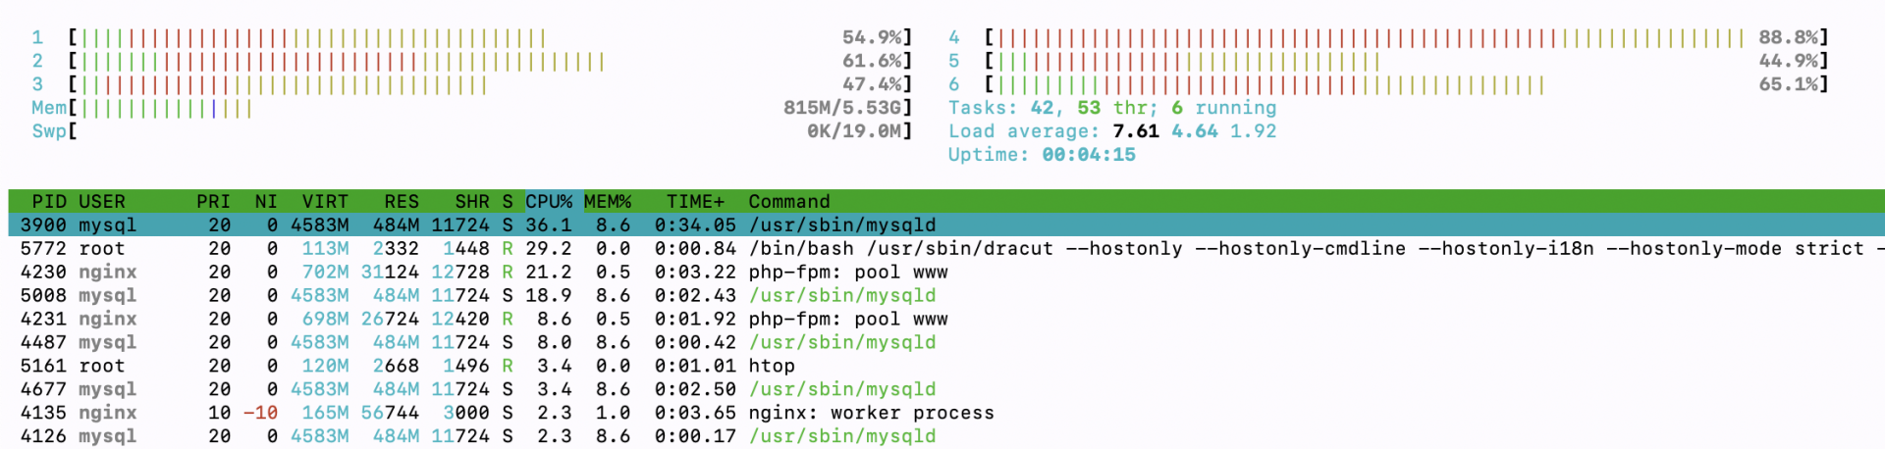Select the mysqld row PID 5008
The height and width of the screenshot is (449, 1885).
coord(946,295)
